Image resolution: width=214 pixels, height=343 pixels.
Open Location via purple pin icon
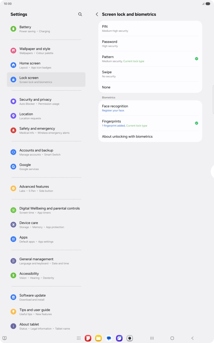13,116
